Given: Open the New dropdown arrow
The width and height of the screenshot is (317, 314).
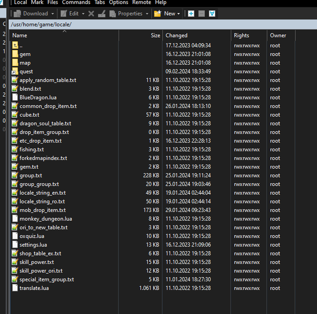Looking at the screenshot, I should (x=178, y=14).
